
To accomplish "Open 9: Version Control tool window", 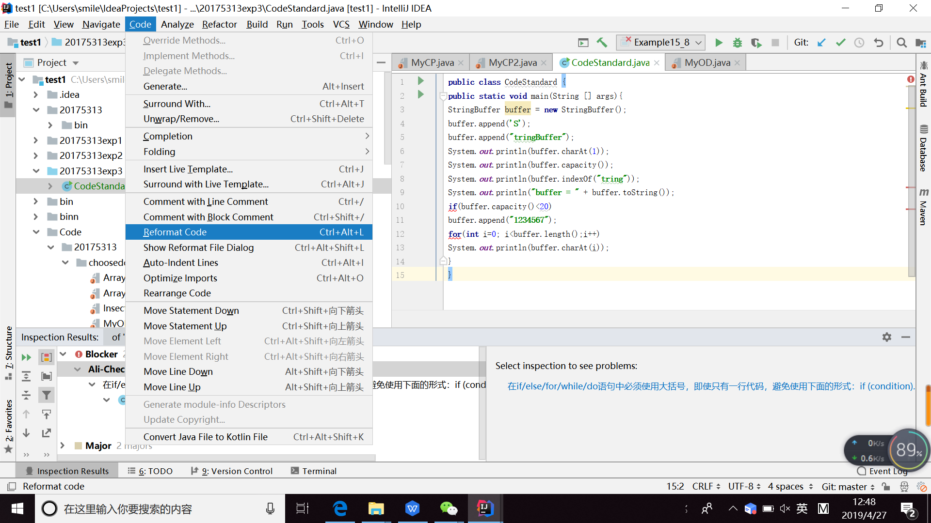I will 232,471.
